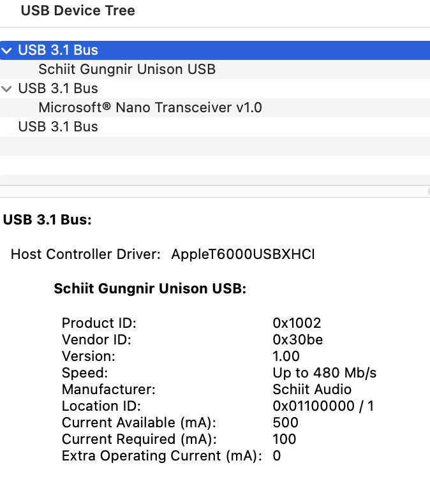Click the USB Device Tree column header
This screenshot has height=500, width=430.
(x=78, y=10)
